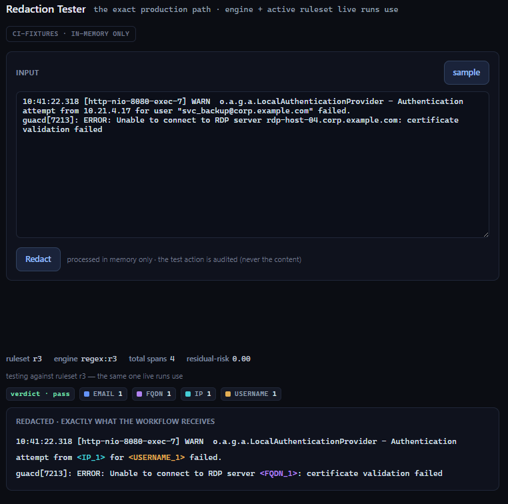The image size is (508, 504).
Task: Grab the textarea resize handle
Action: click(485, 235)
